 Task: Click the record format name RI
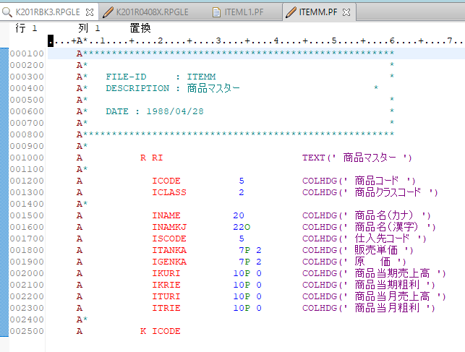157,158
